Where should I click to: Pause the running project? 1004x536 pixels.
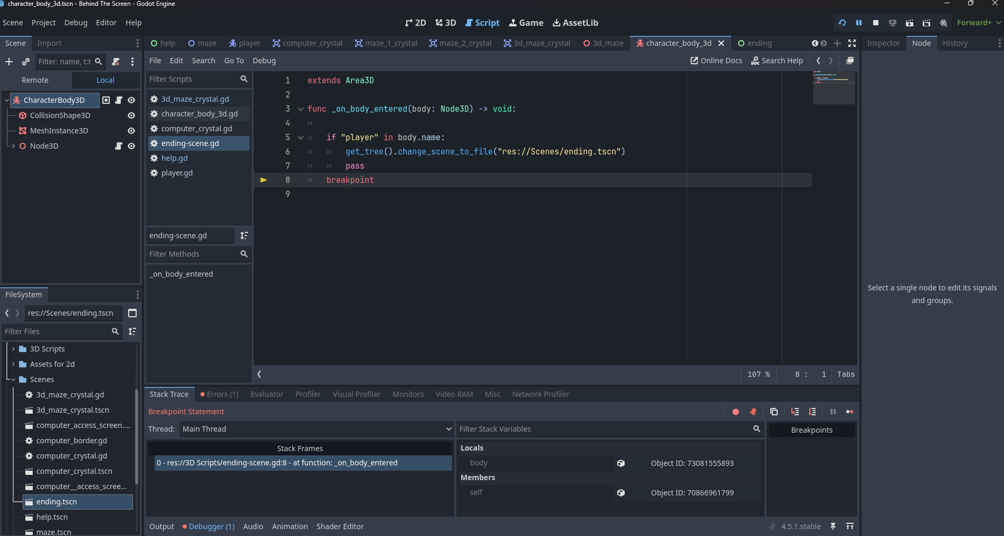[859, 23]
